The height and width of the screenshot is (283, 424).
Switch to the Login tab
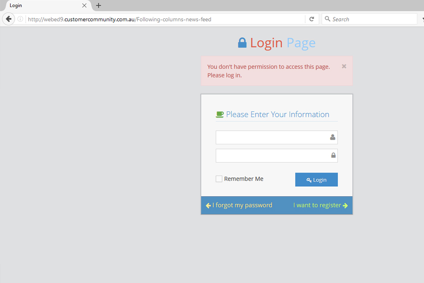tap(42, 6)
